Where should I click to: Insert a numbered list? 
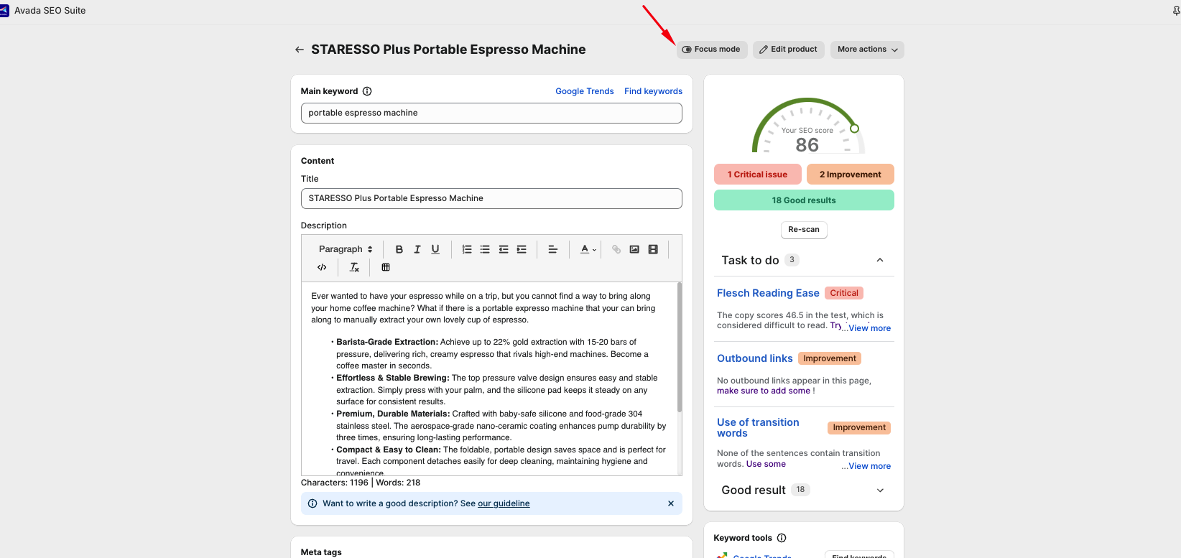click(467, 249)
